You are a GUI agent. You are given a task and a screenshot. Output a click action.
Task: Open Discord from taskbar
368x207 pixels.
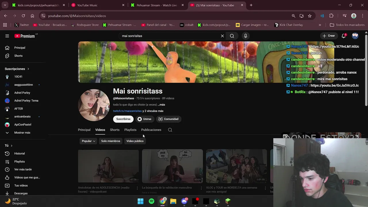pos(184,201)
